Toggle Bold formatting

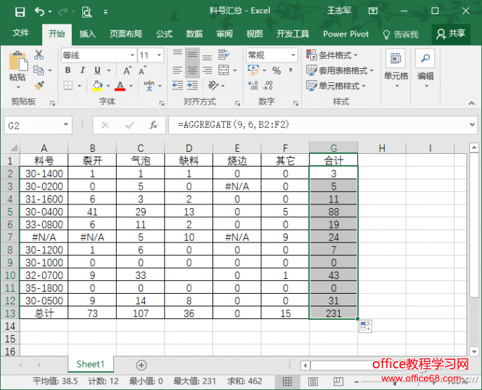[x=68, y=70]
